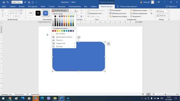Open the Выровнять текст dropdown

tap(95, 13)
